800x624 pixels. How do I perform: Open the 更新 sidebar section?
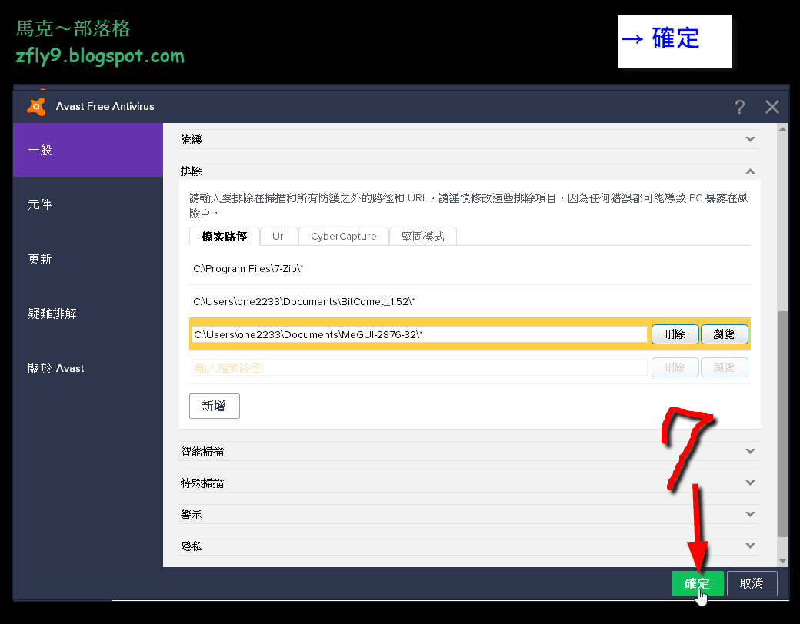[x=88, y=259]
